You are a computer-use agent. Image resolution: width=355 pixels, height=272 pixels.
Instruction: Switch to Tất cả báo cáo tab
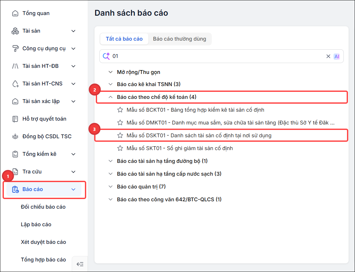pos(124,39)
